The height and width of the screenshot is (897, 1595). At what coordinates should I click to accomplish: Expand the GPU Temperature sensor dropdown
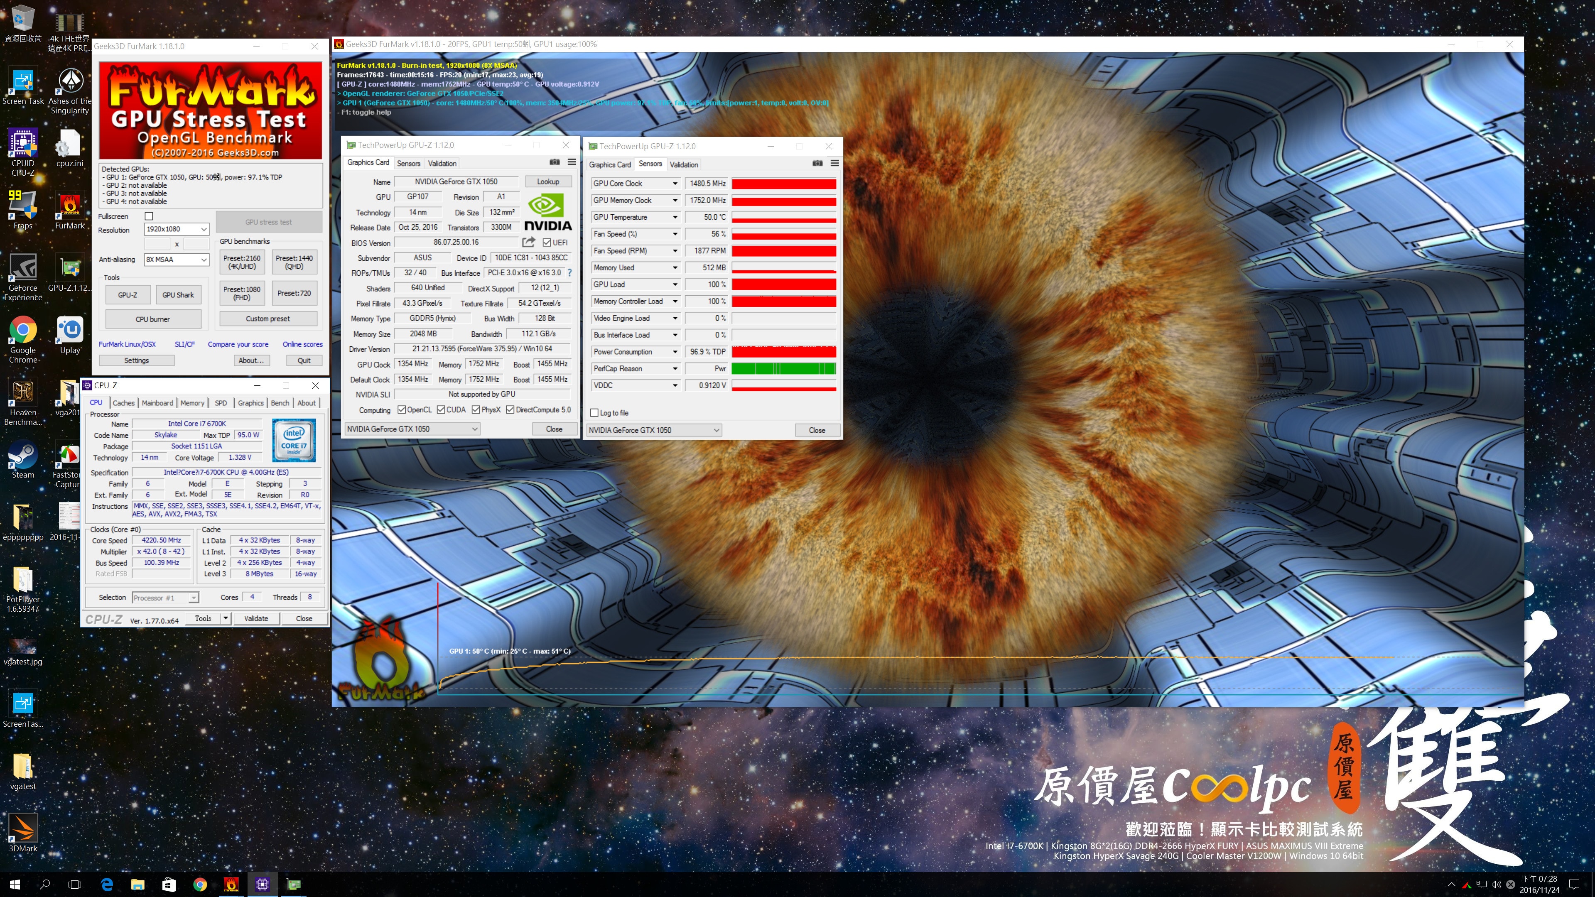[675, 217]
